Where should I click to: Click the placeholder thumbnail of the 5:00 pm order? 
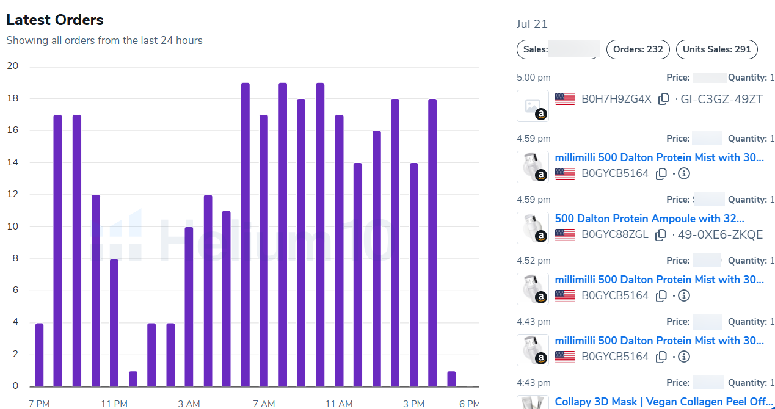(533, 106)
